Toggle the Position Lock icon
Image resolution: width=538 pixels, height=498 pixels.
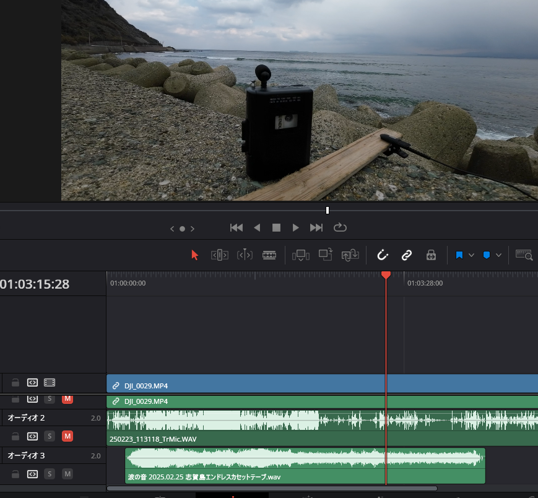pos(432,255)
